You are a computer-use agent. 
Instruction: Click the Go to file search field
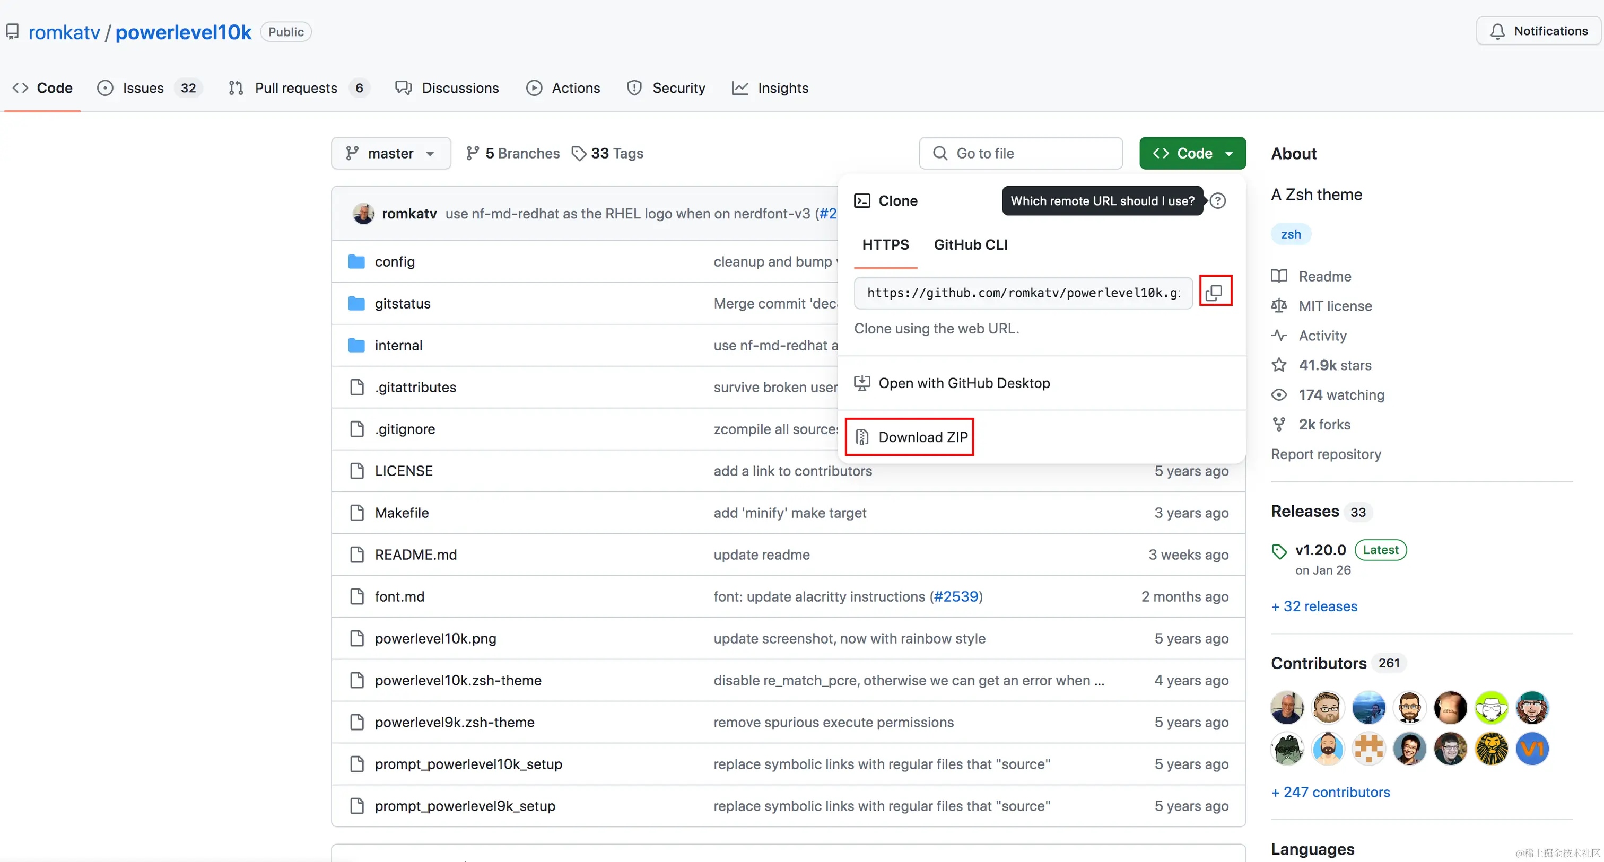coord(1021,153)
